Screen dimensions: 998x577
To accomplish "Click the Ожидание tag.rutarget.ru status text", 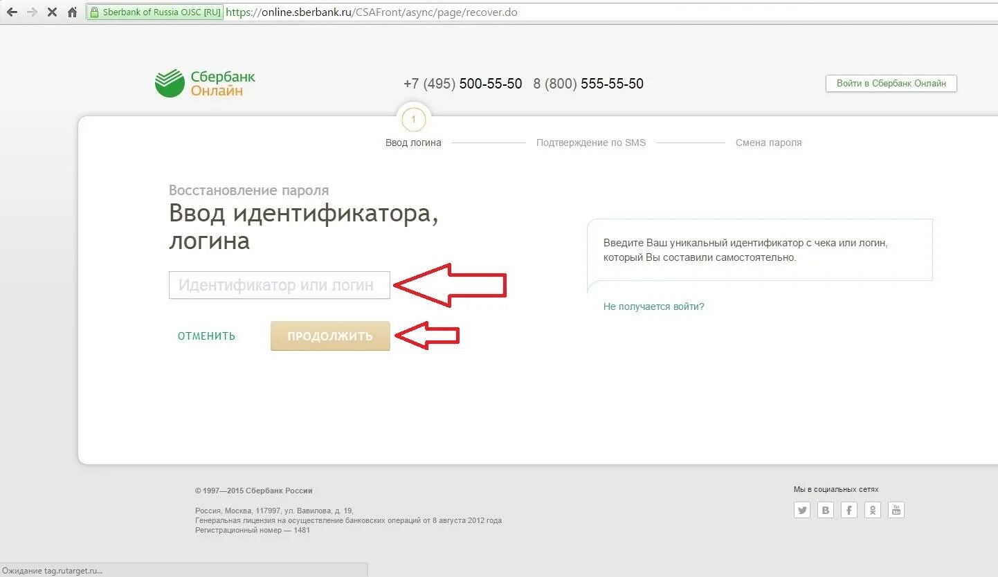I will (x=52, y=571).
